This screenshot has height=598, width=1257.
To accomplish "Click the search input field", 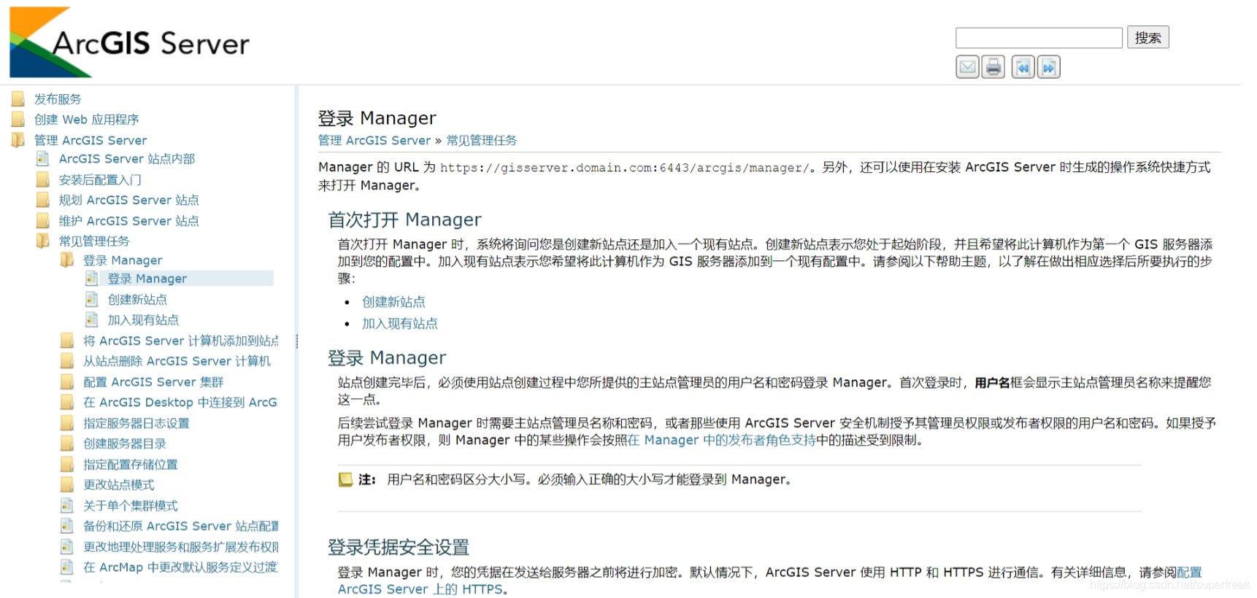I will [1039, 38].
